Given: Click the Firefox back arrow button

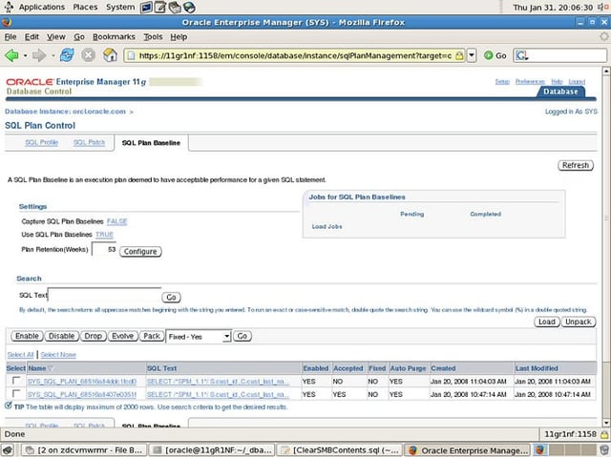Looking at the screenshot, I should pos(11,55).
